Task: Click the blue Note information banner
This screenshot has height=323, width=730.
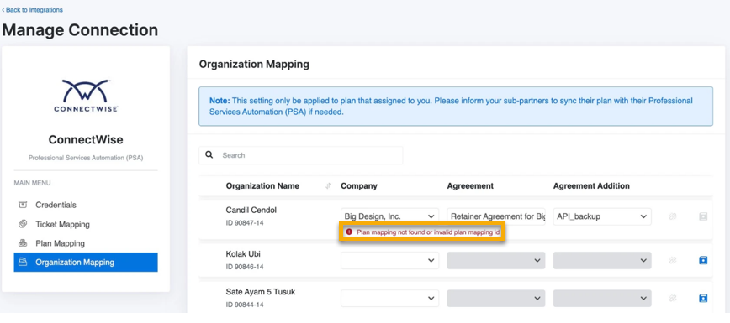Action: pyautogui.click(x=456, y=106)
